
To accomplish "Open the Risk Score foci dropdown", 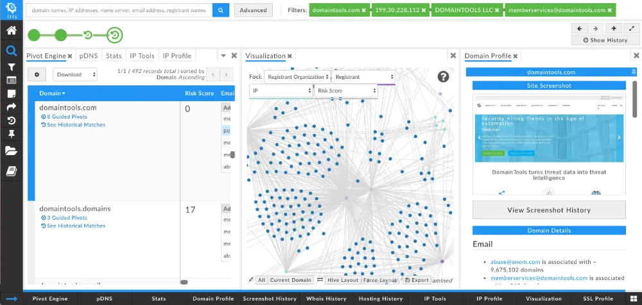I will (x=346, y=91).
